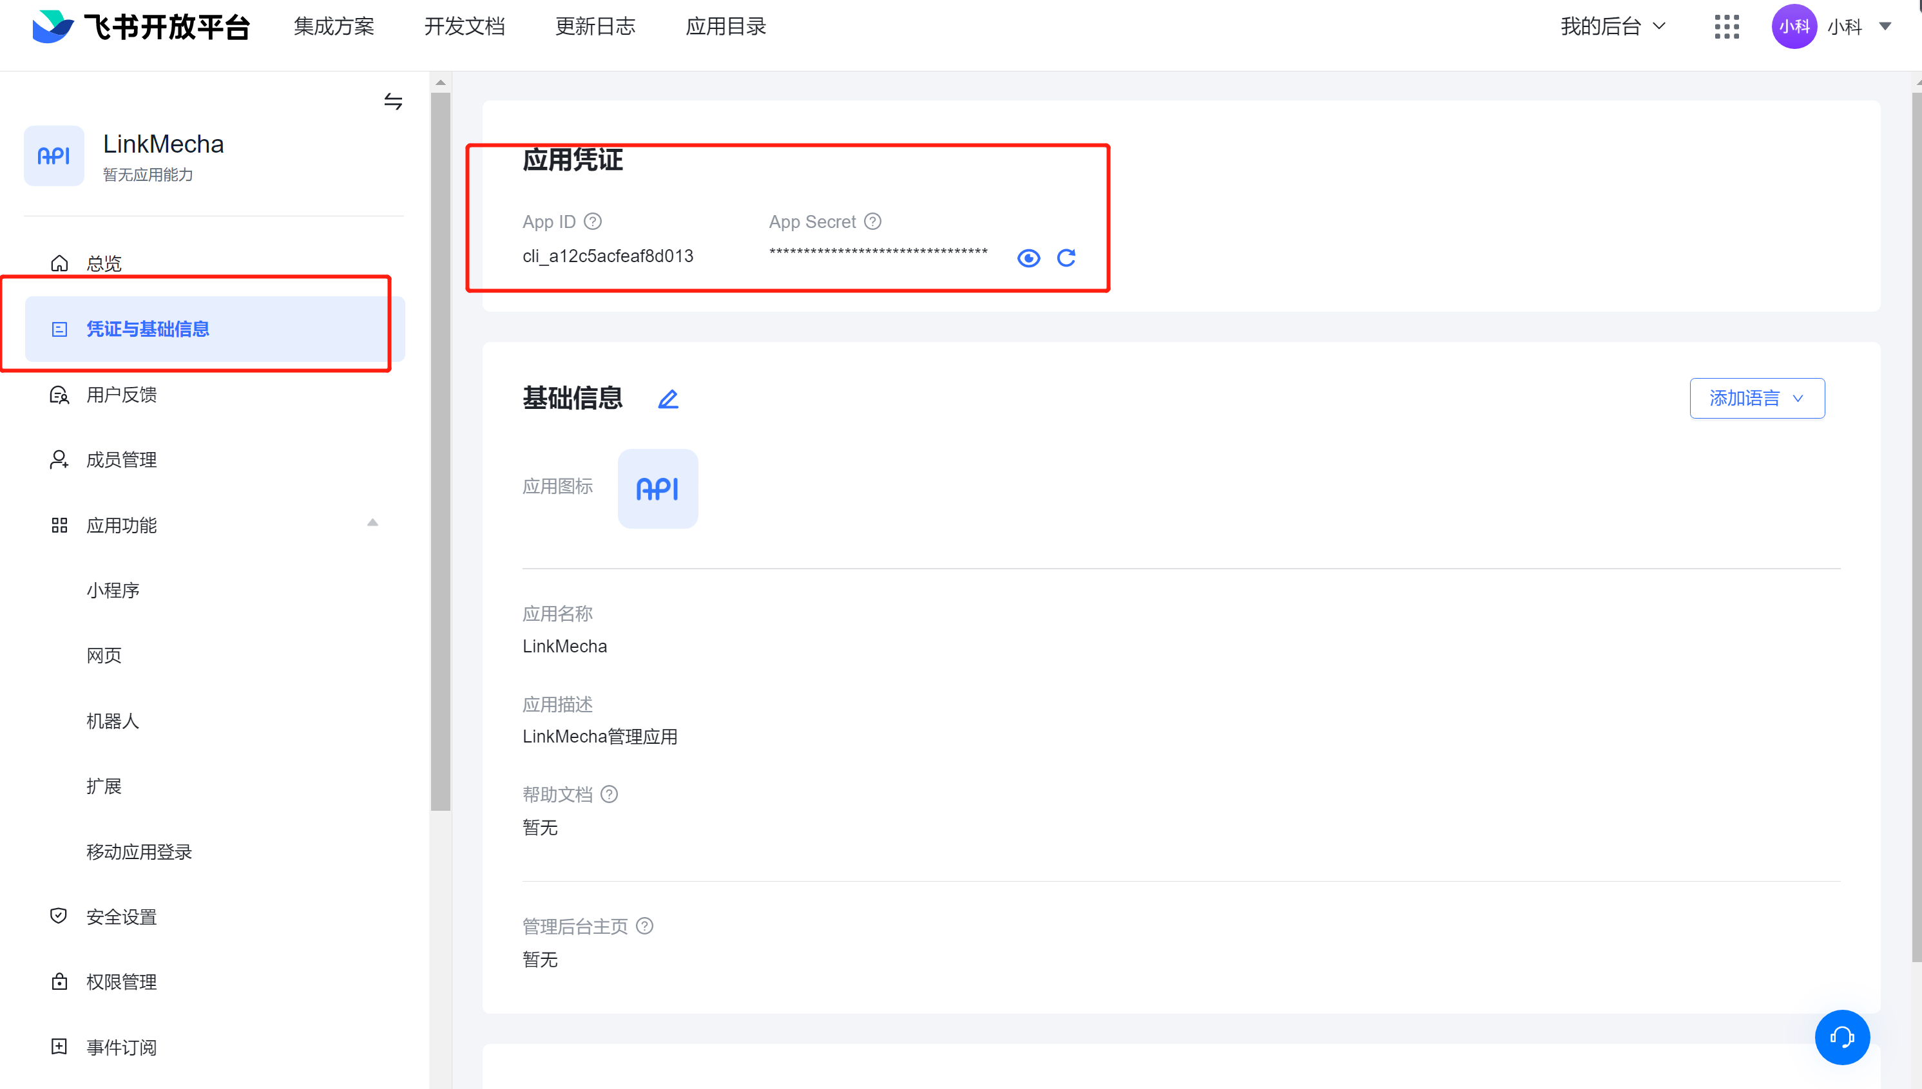Click the 管理后台主页 help question icon
This screenshot has height=1089, width=1922.
pyautogui.click(x=645, y=926)
